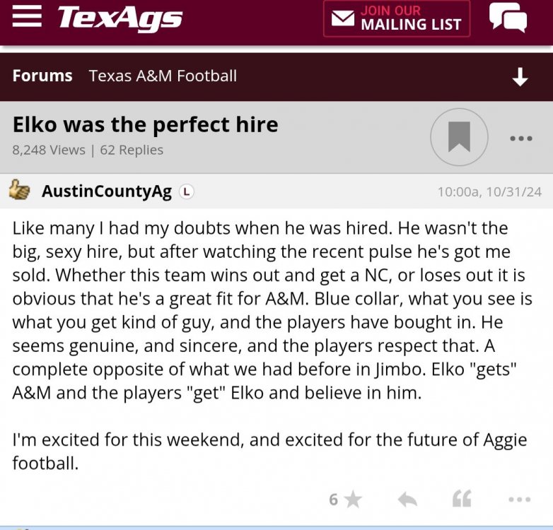Open the chat bubbles messages icon
Viewport: 553px width, 530px height.
click(x=508, y=18)
